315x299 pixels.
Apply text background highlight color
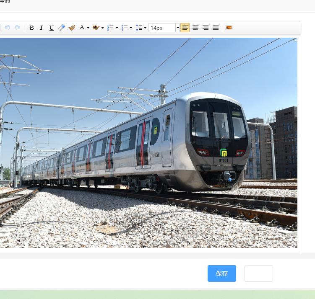pos(96,28)
